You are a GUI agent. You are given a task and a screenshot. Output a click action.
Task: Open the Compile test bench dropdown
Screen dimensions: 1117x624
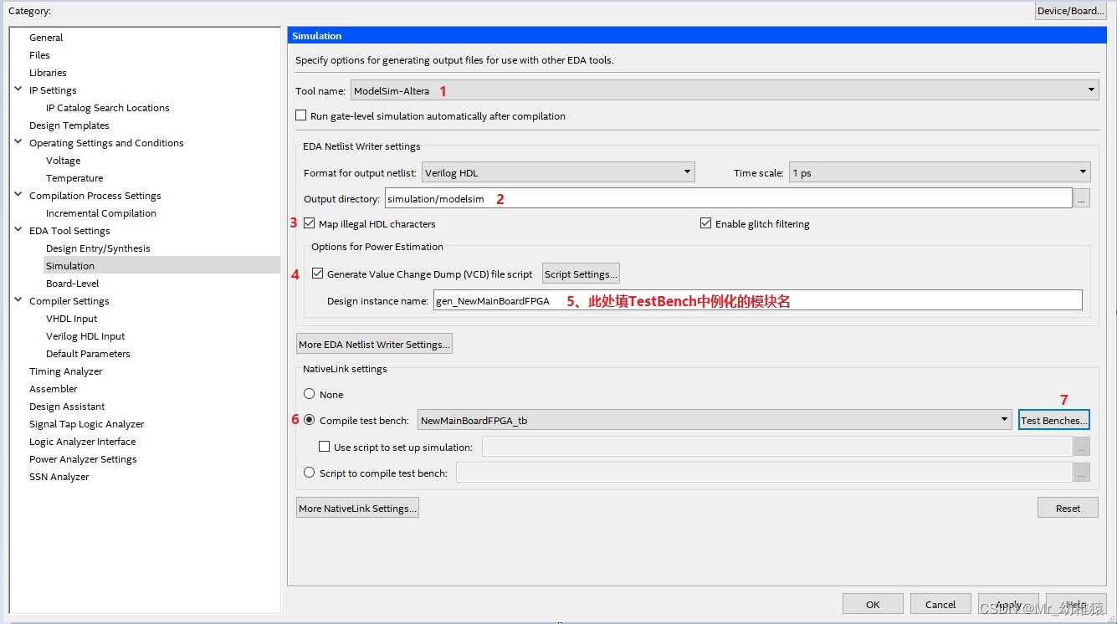[1005, 420]
